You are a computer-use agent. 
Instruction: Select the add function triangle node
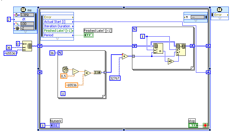point(125,56)
